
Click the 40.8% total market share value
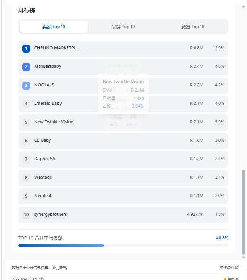coord(222,238)
